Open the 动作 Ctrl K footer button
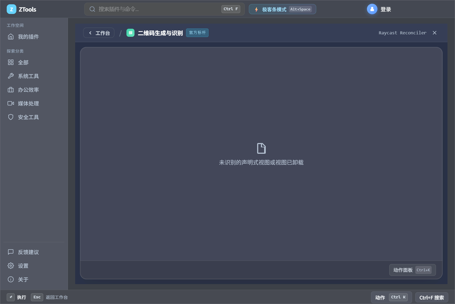 click(x=391, y=297)
